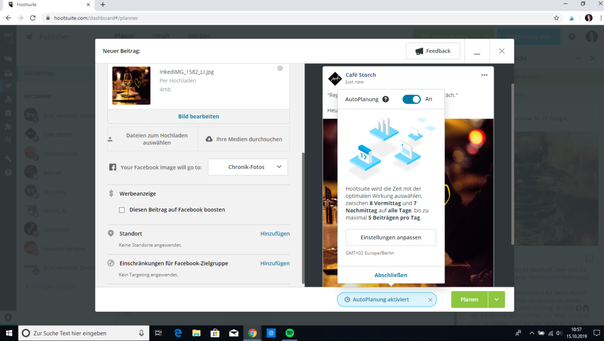This screenshot has width=604, height=341.
Task: Check 'Diesen Beitrag auf Facebook boosten'
Action: 121,210
